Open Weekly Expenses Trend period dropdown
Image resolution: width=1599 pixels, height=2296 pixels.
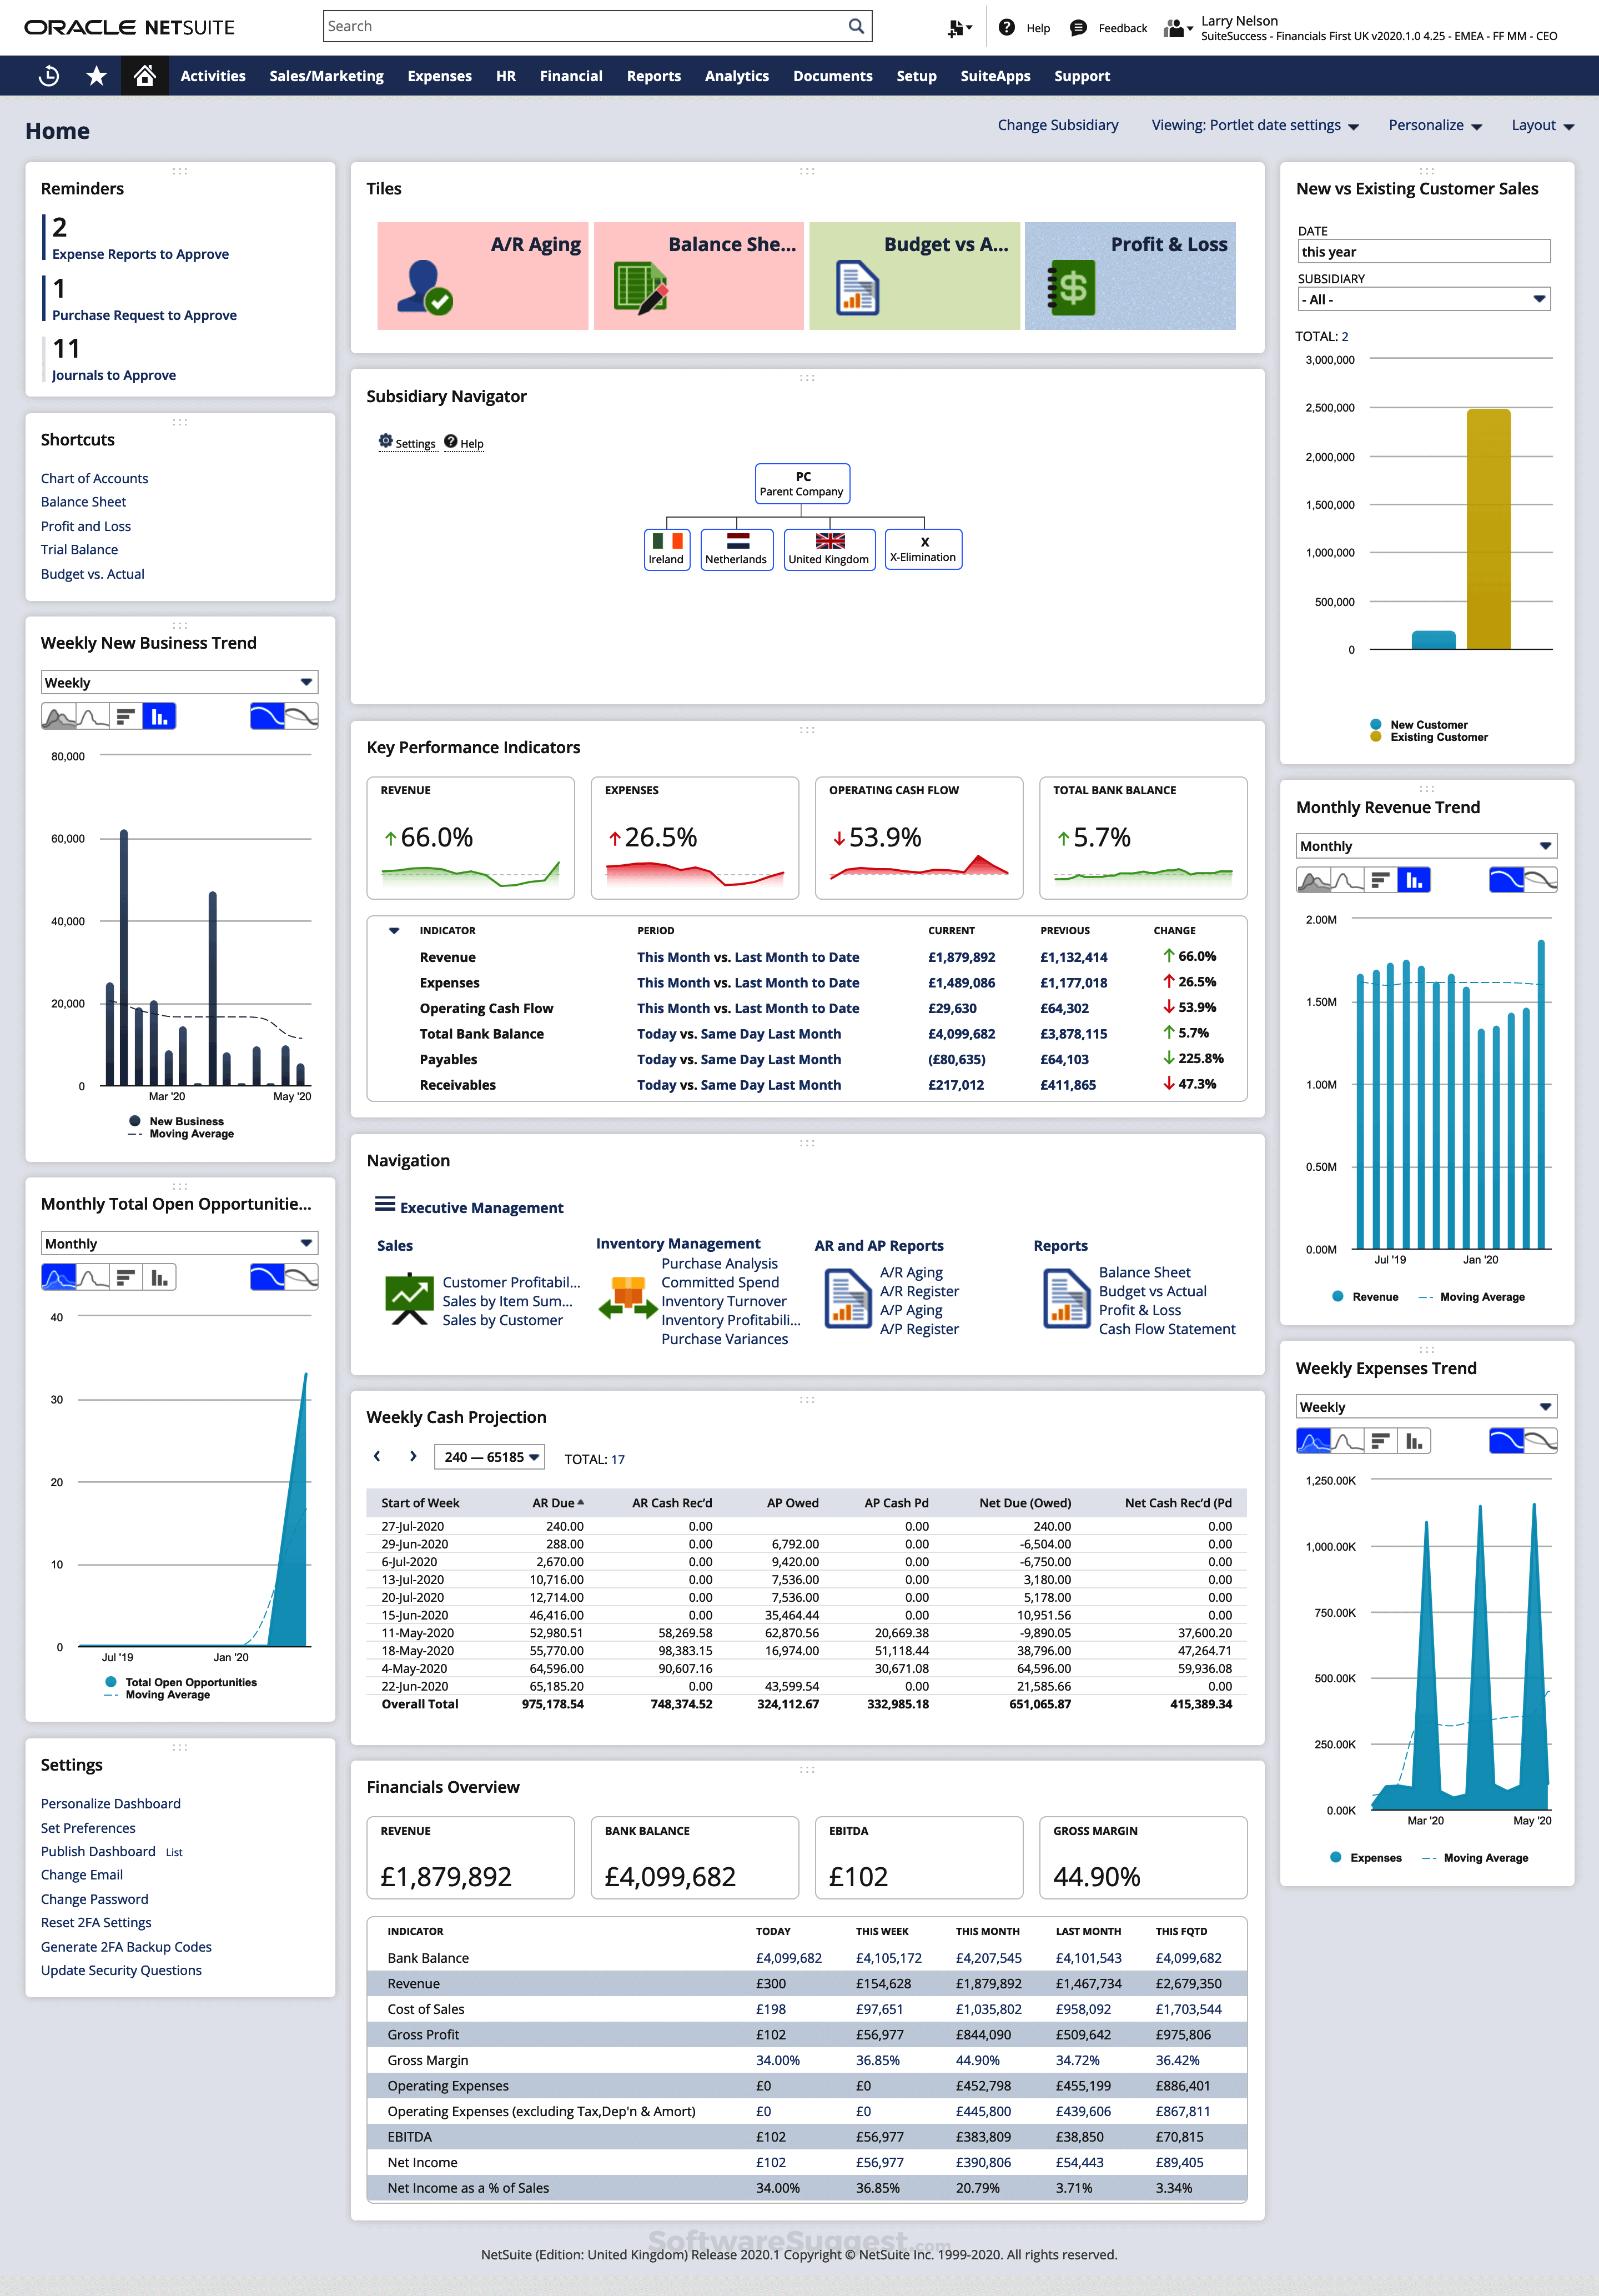click(x=1427, y=1407)
